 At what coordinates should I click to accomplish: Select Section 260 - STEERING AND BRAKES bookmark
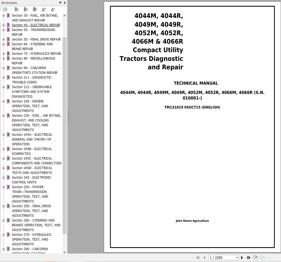pyautogui.click(x=36, y=225)
